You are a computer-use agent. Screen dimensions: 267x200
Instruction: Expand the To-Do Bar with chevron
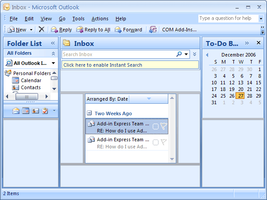coord(247,43)
